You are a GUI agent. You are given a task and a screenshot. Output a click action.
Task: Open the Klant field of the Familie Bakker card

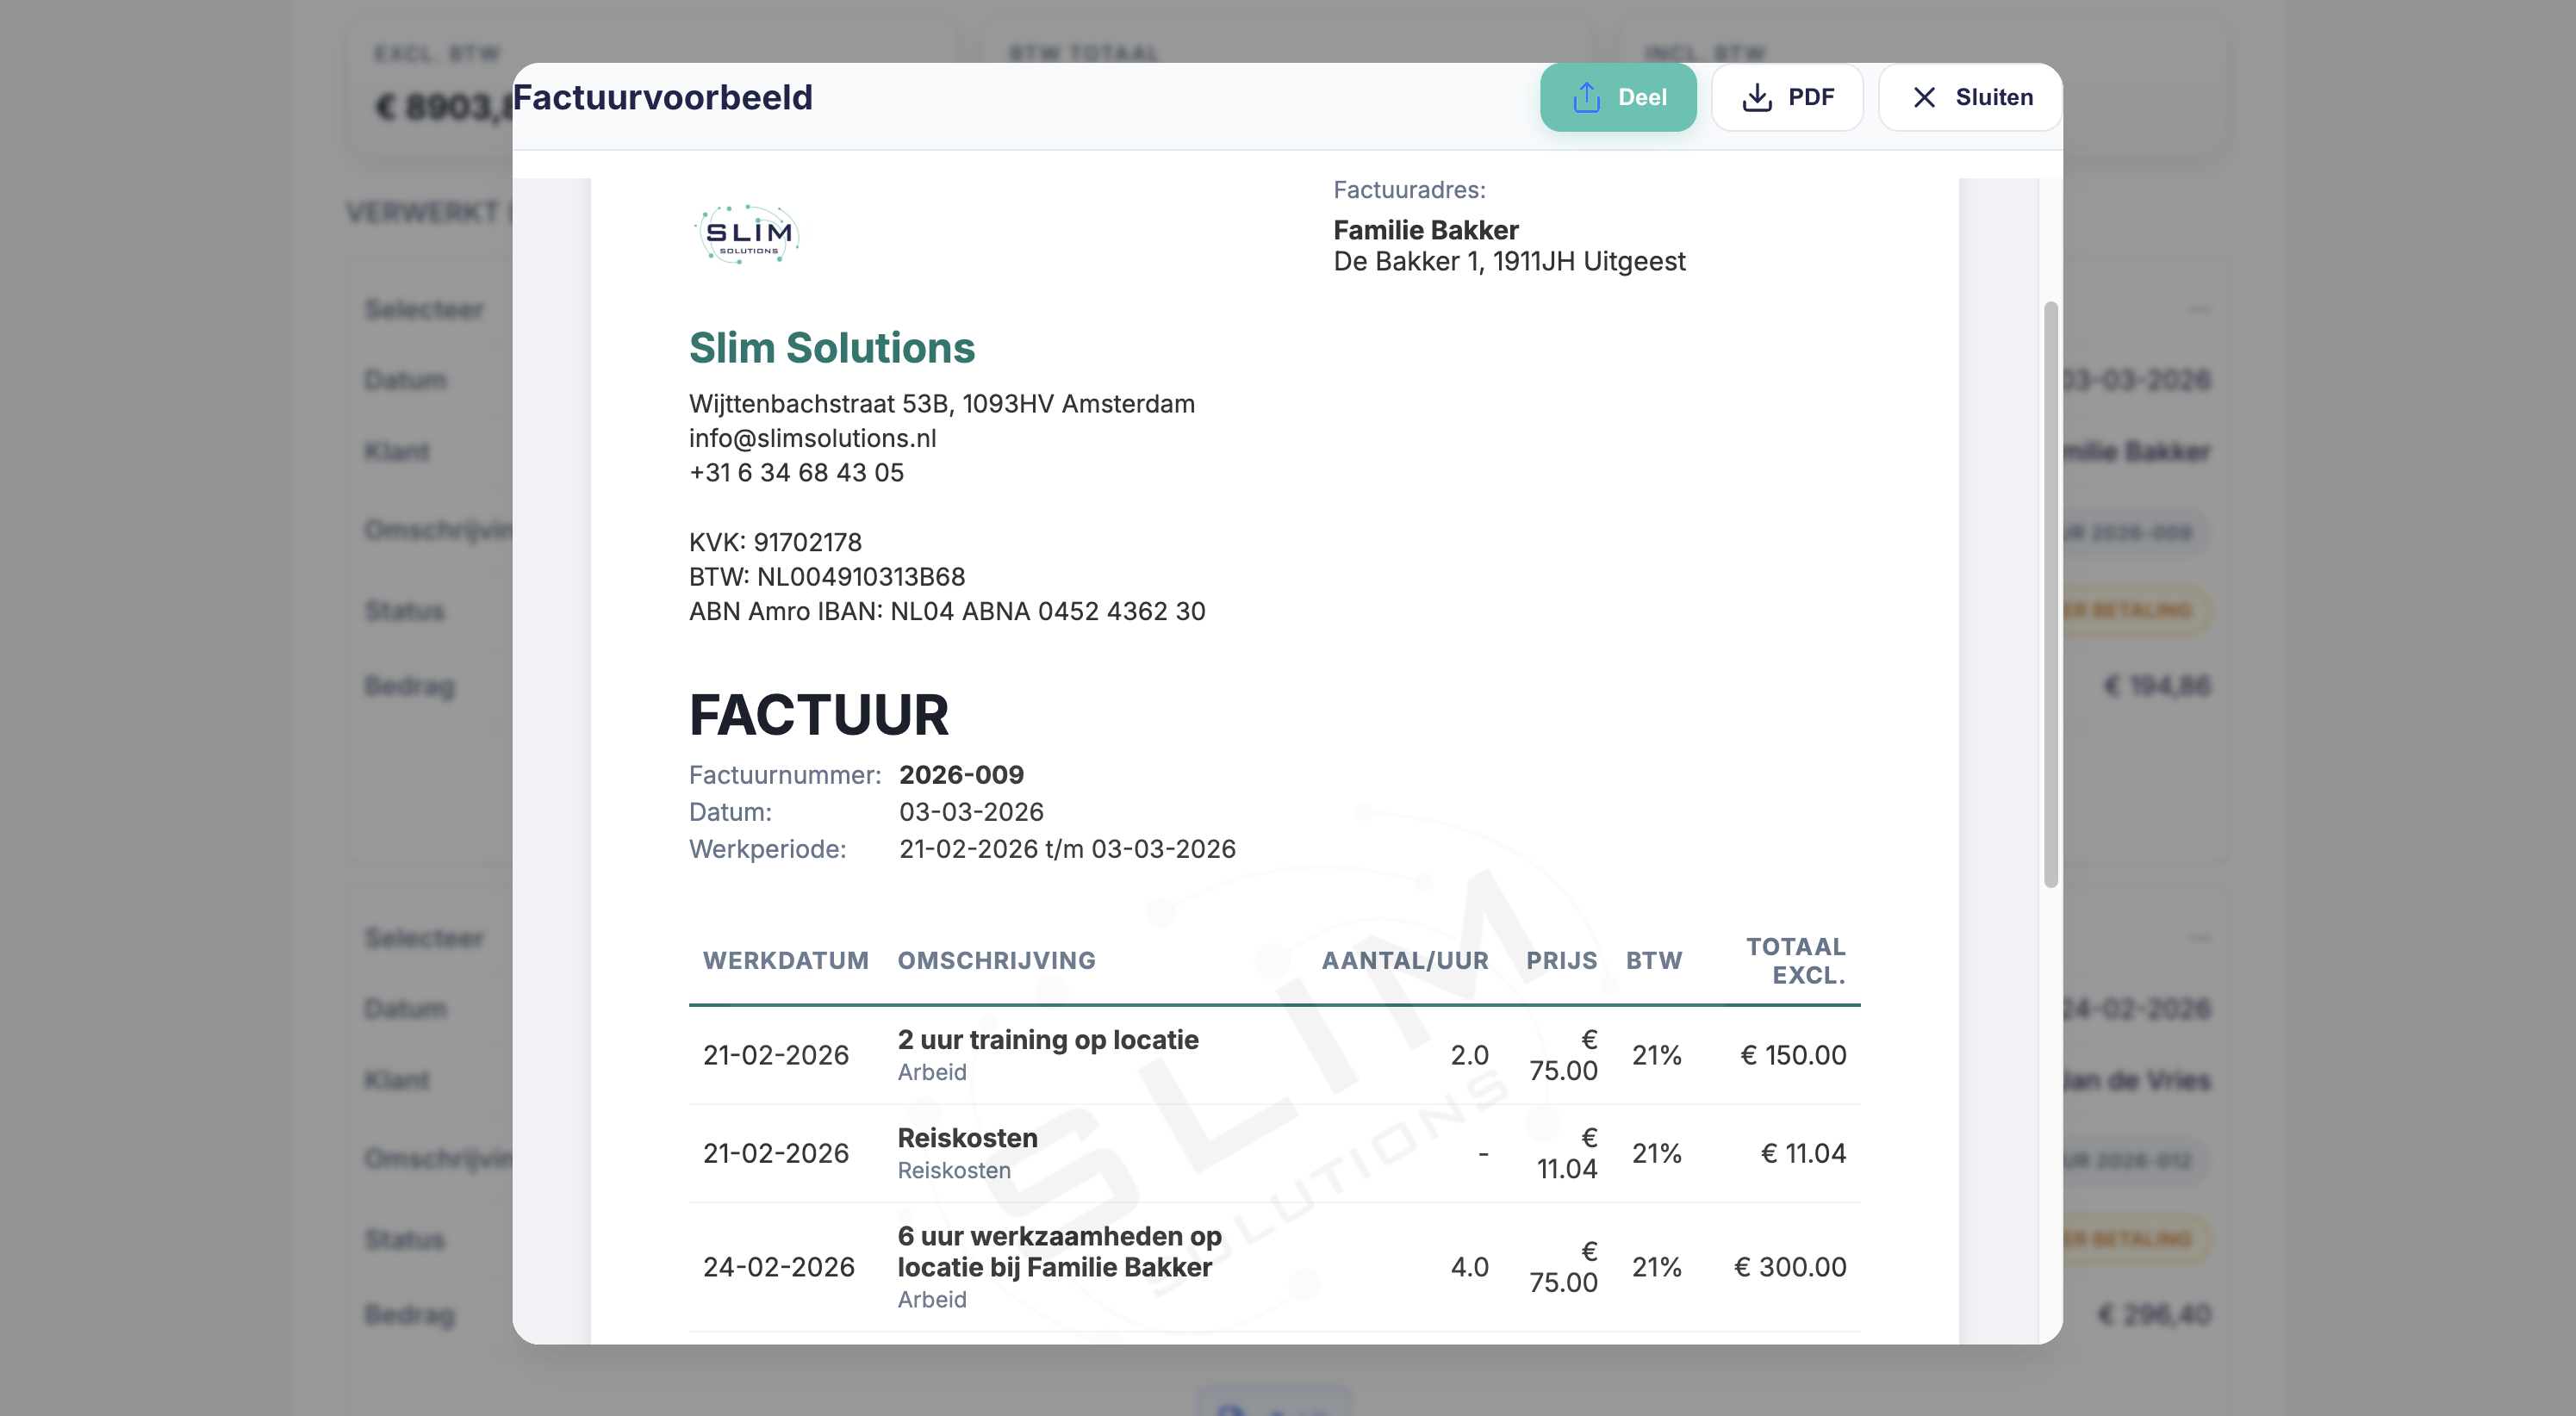[400, 451]
